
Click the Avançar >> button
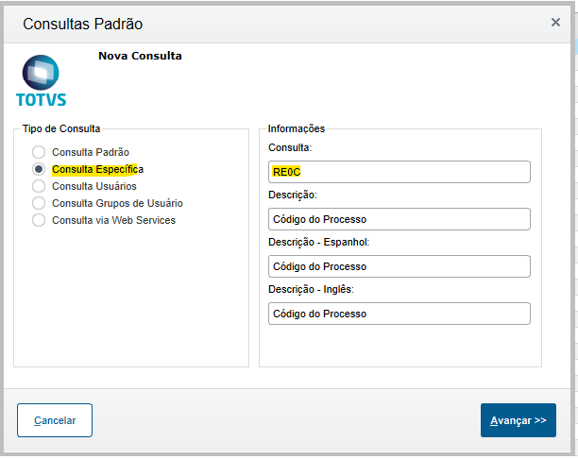(x=518, y=420)
